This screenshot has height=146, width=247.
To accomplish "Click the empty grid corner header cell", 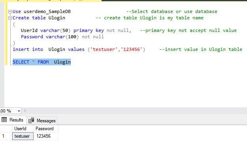I will pos(6,129).
